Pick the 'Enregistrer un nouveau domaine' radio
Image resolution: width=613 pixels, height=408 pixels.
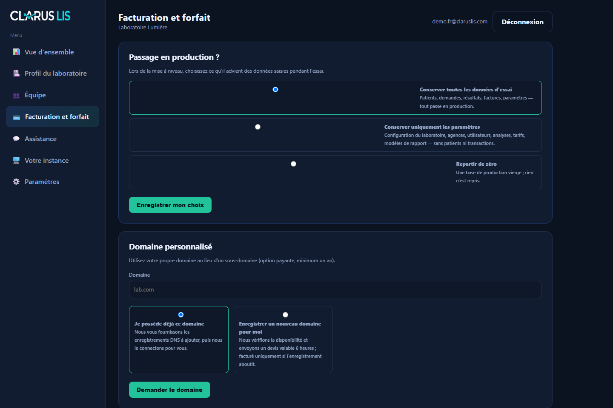coord(285,314)
